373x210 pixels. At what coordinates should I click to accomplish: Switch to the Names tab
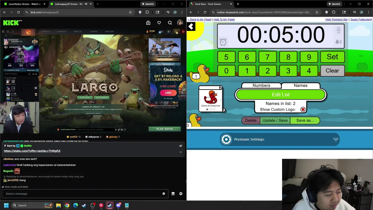tap(300, 85)
